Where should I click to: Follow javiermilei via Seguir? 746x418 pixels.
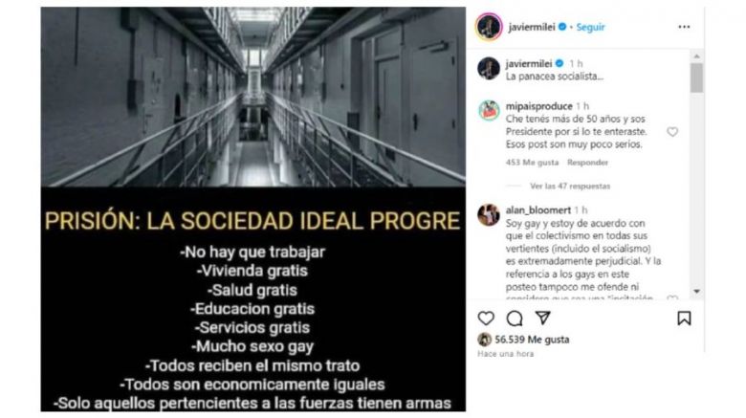coord(590,27)
